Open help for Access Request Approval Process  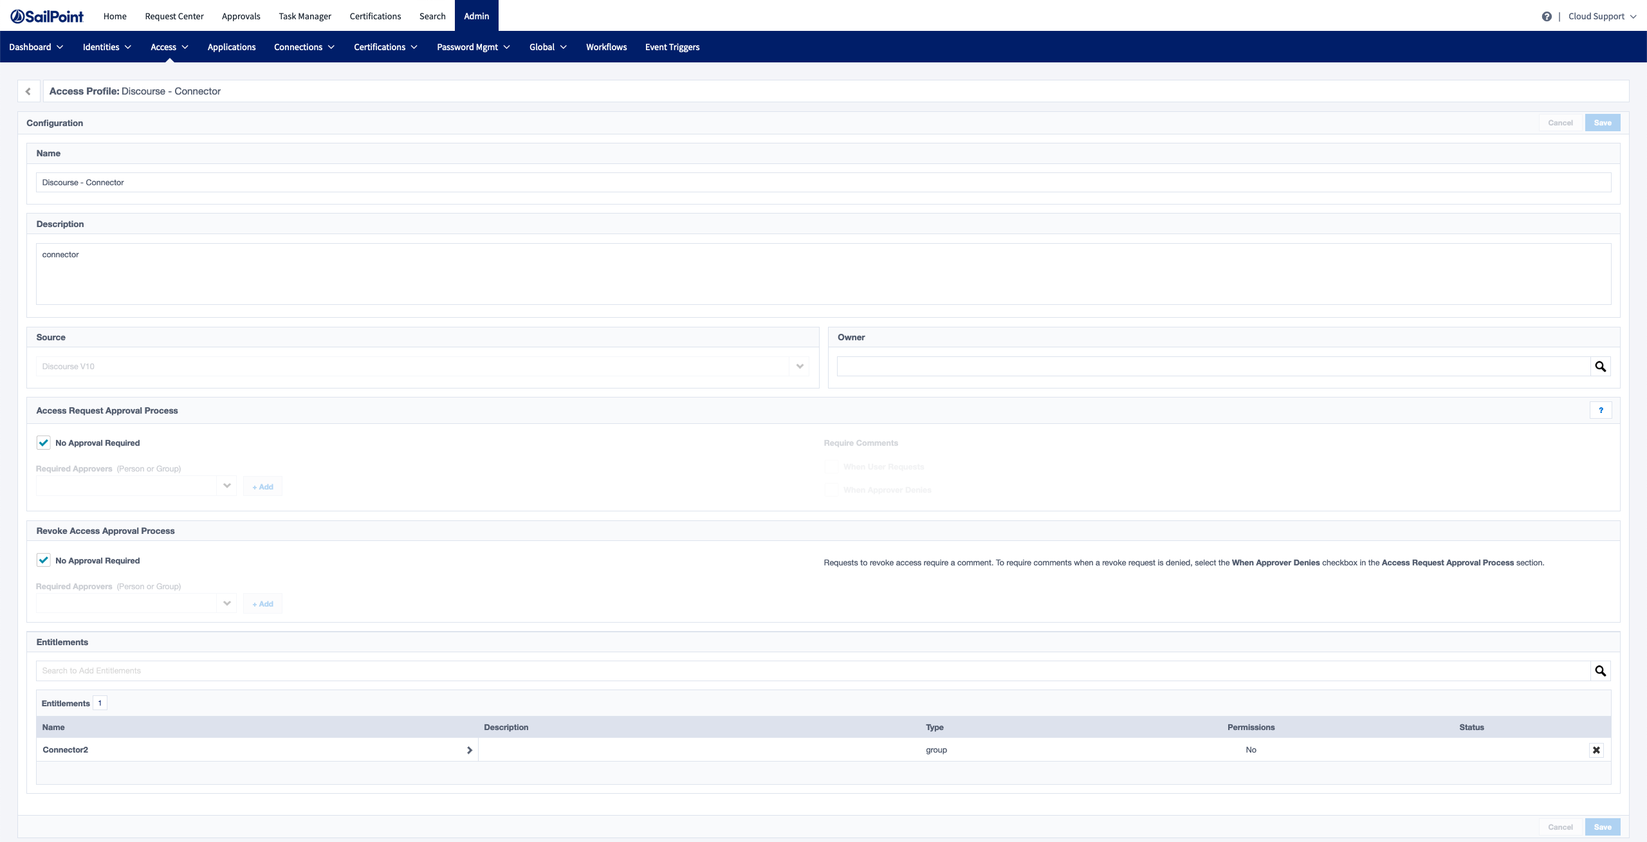[x=1601, y=410]
